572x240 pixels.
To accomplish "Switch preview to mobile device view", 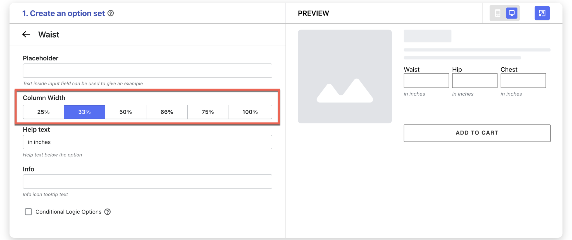I will (497, 13).
